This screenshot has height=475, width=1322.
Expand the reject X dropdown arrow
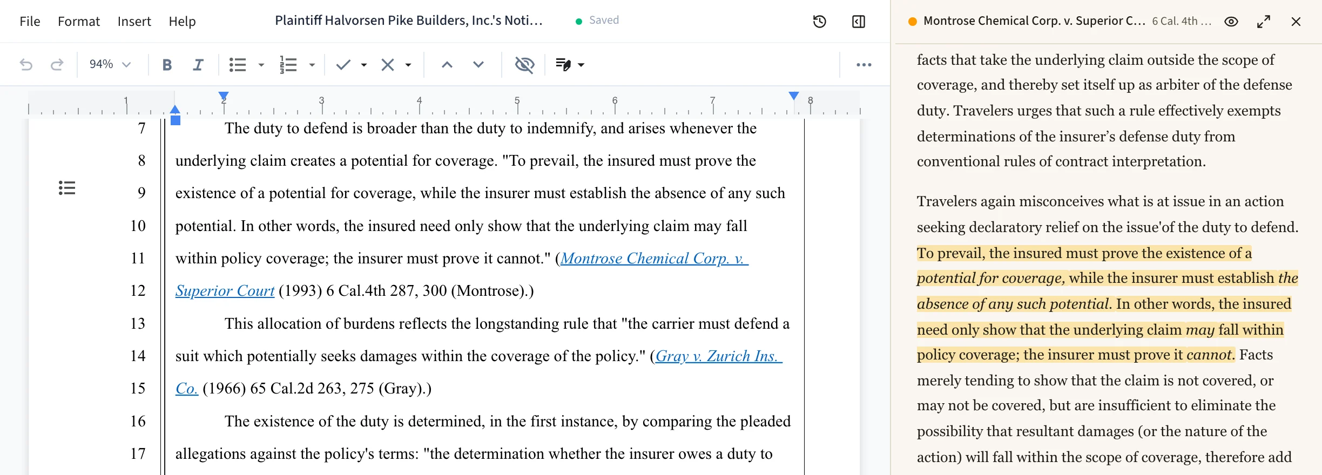coord(408,65)
